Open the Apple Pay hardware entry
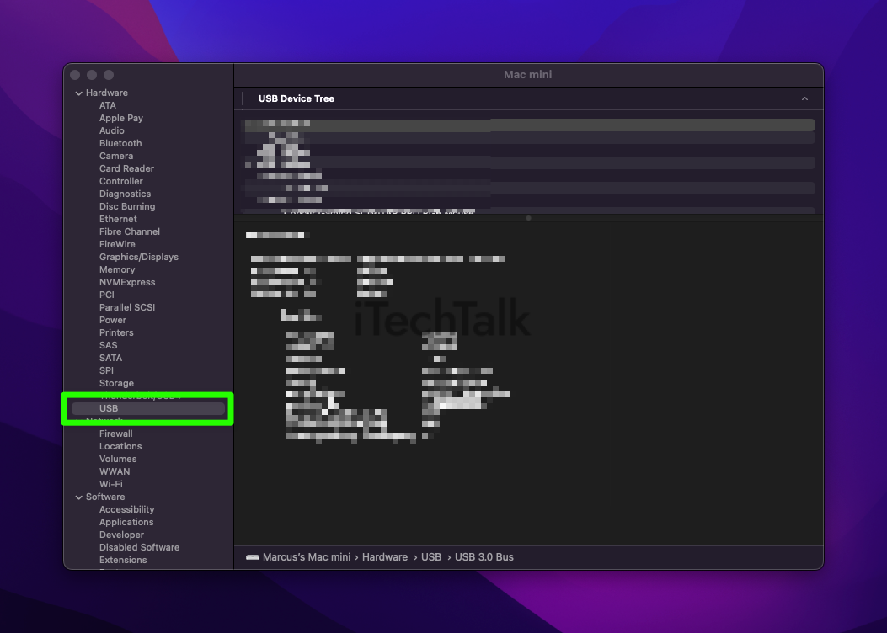The image size is (887, 633). (x=121, y=118)
